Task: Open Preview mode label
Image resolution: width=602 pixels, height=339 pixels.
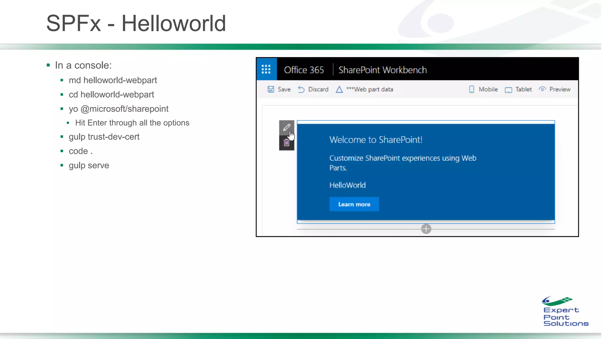Action: point(560,89)
